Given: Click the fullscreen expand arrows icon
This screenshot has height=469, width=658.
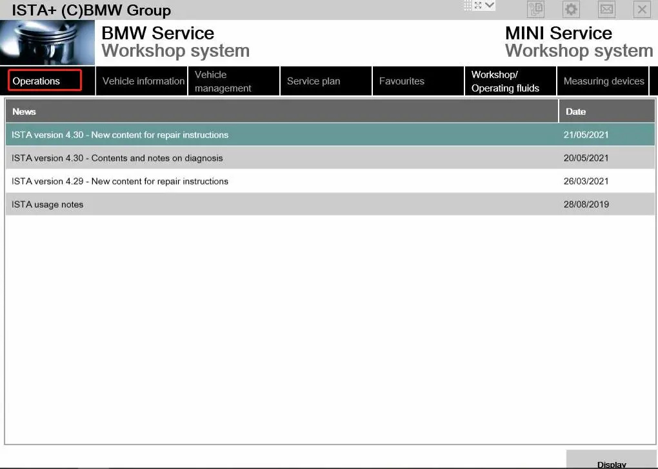Looking at the screenshot, I should click(x=478, y=5).
